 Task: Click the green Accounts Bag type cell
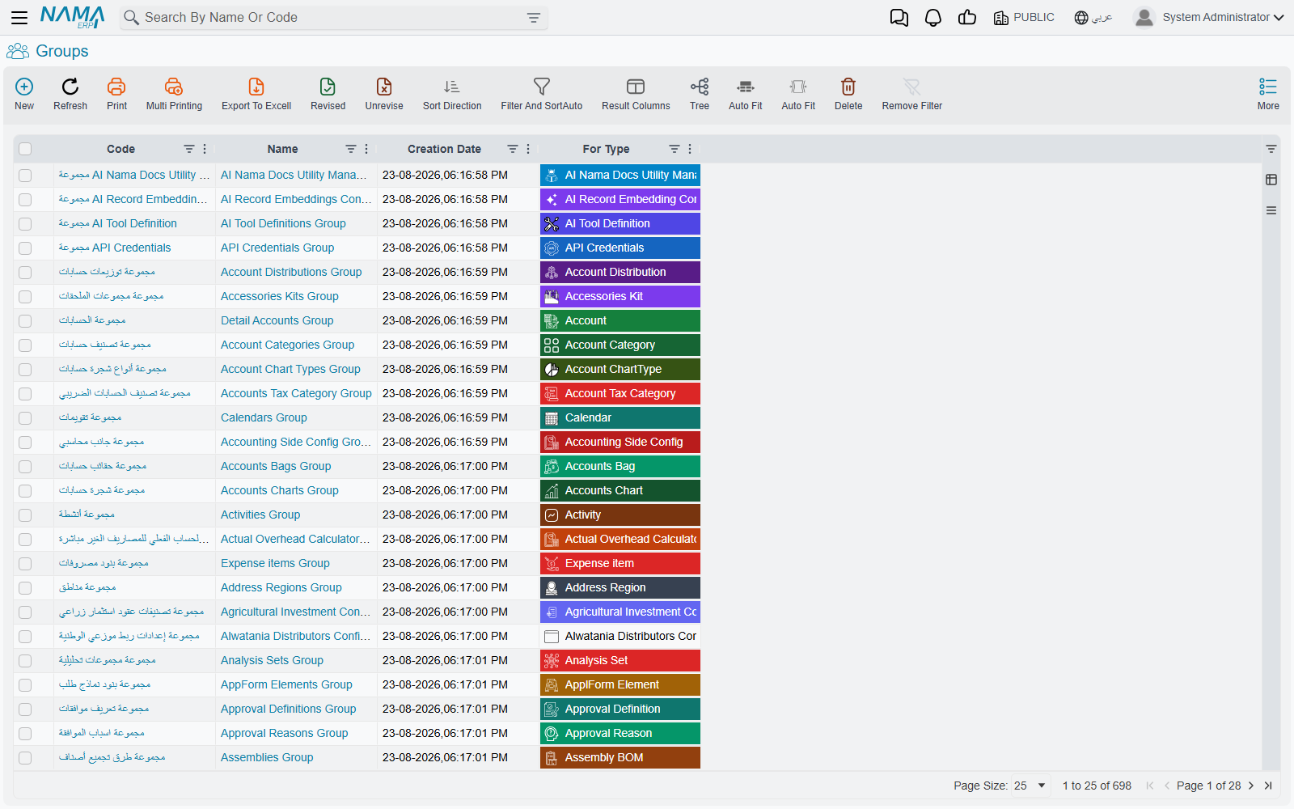620,466
